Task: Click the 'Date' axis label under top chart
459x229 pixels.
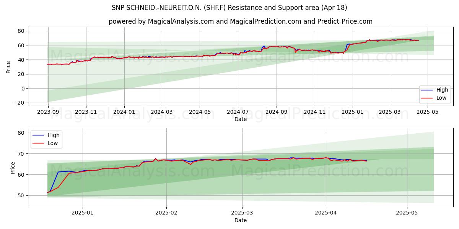Action: tap(241, 119)
